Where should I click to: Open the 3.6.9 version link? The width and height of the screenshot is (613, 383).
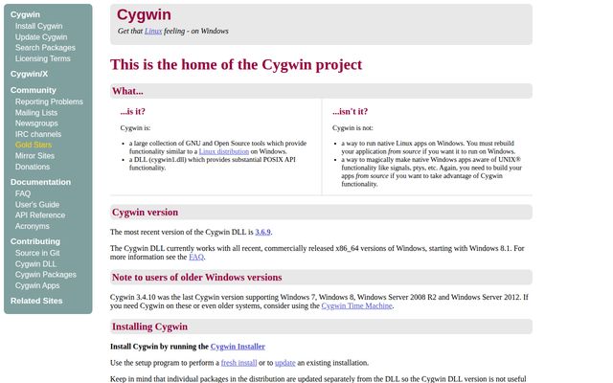(x=262, y=232)
